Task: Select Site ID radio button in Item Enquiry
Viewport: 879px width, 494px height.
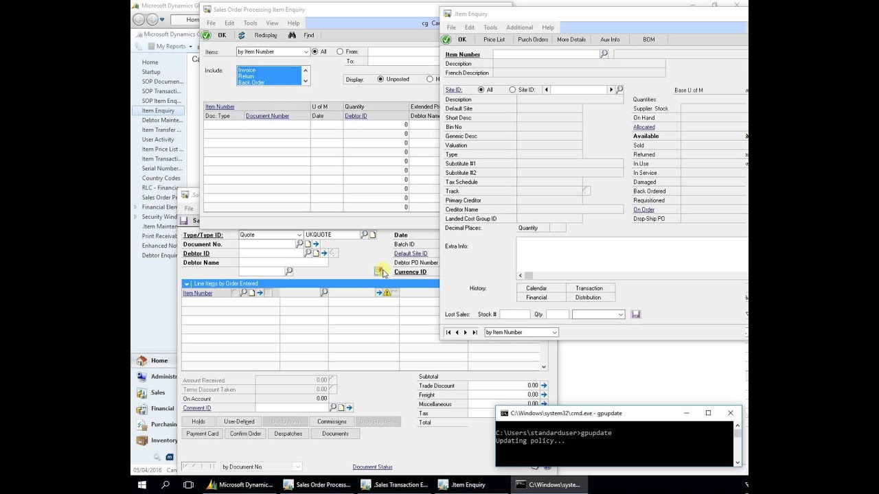Action: pos(512,90)
